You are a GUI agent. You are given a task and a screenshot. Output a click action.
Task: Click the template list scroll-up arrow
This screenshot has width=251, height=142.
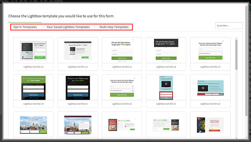tap(236, 38)
